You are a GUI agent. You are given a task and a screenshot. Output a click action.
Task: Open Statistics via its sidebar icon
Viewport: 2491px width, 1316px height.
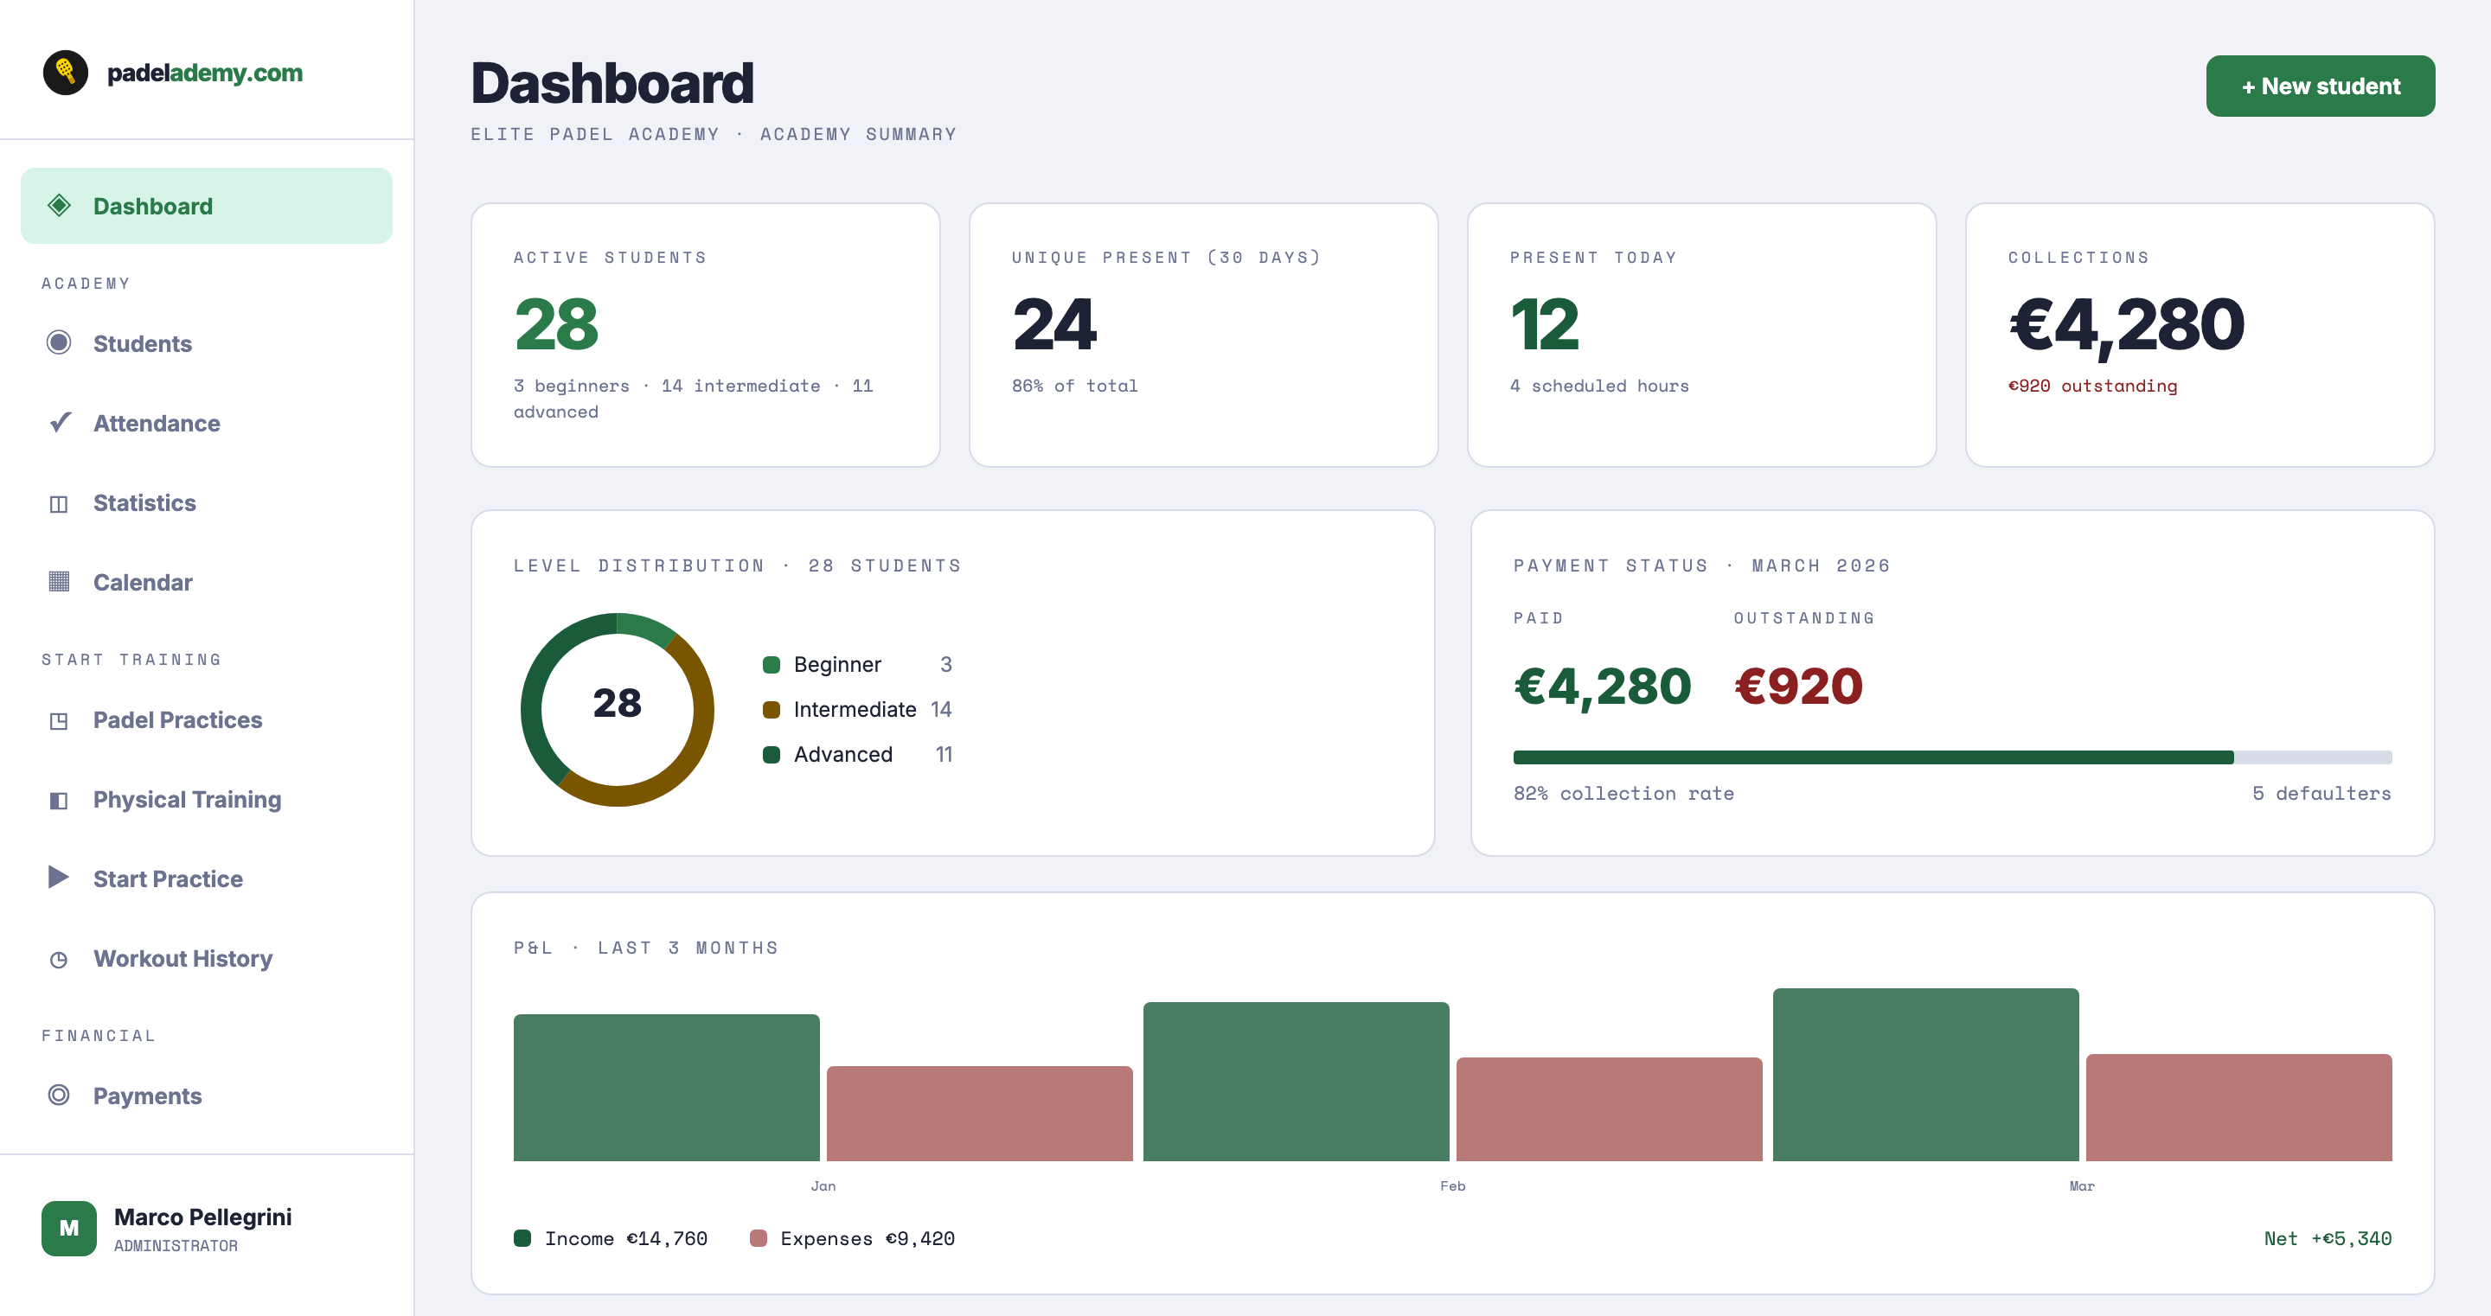click(60, 503)
